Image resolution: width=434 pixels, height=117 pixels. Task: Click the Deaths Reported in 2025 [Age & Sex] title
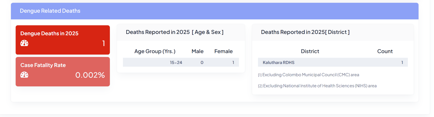[x=175, y=32]
